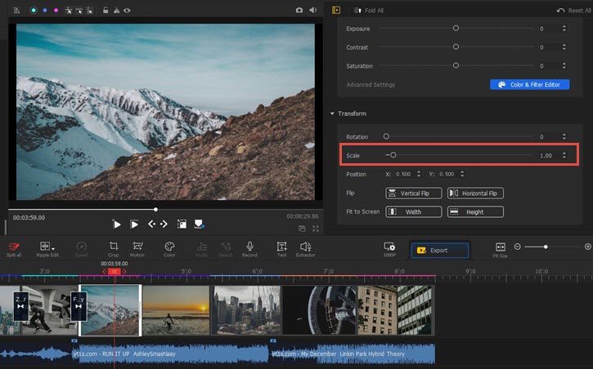
Task: Toggle the preview eye visibility icon
Action: tap(125, 11)
